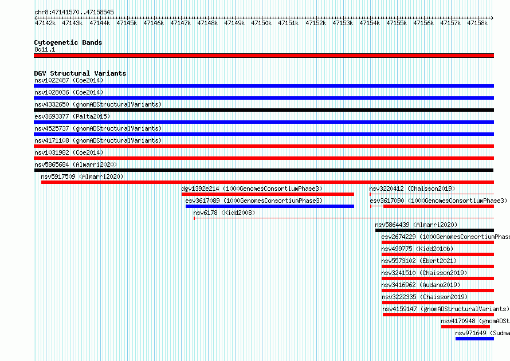Select the black bar of nsv5865684
This screenshot has height=361, width=510.
pyautogui.click(x=264, y=170)
